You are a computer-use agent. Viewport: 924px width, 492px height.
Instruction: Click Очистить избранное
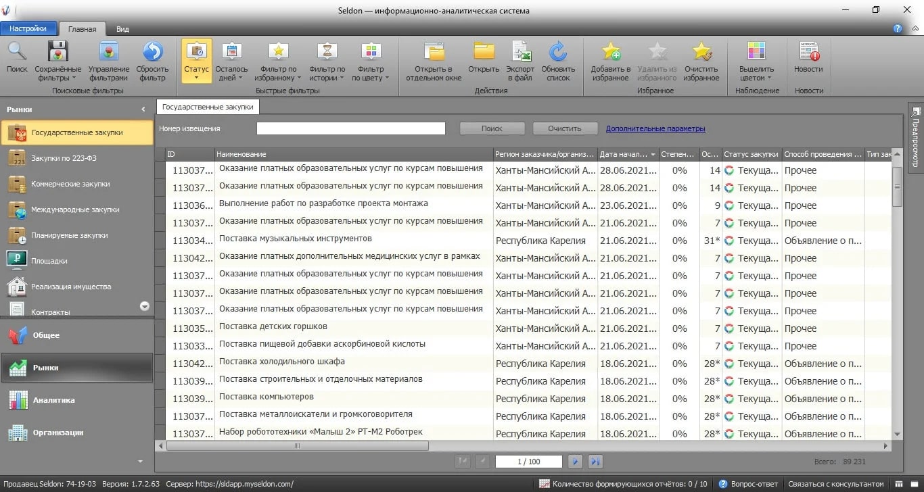[x=701, y=60]
